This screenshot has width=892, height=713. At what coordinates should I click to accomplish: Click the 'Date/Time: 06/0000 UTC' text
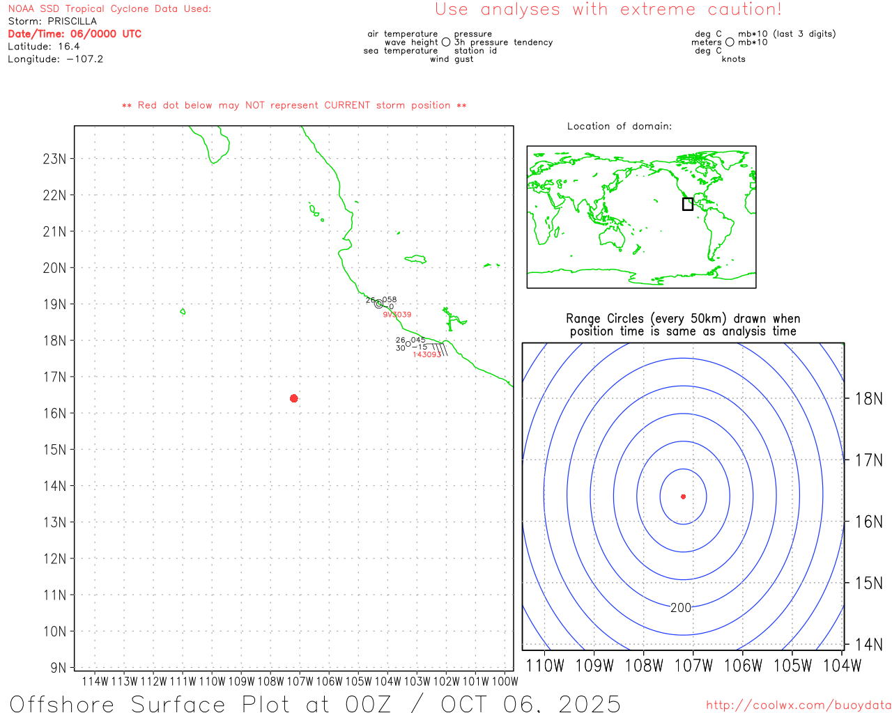click(x=75, y=34)
